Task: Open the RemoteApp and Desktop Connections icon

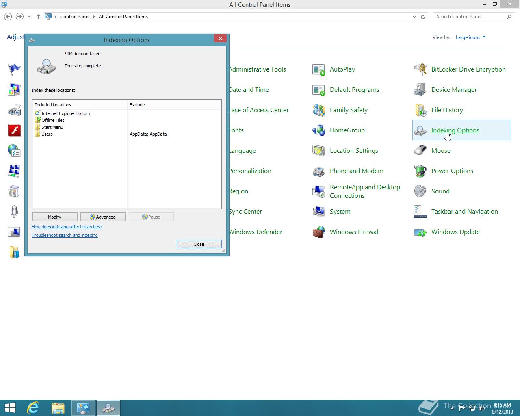Action: [319, 191]
